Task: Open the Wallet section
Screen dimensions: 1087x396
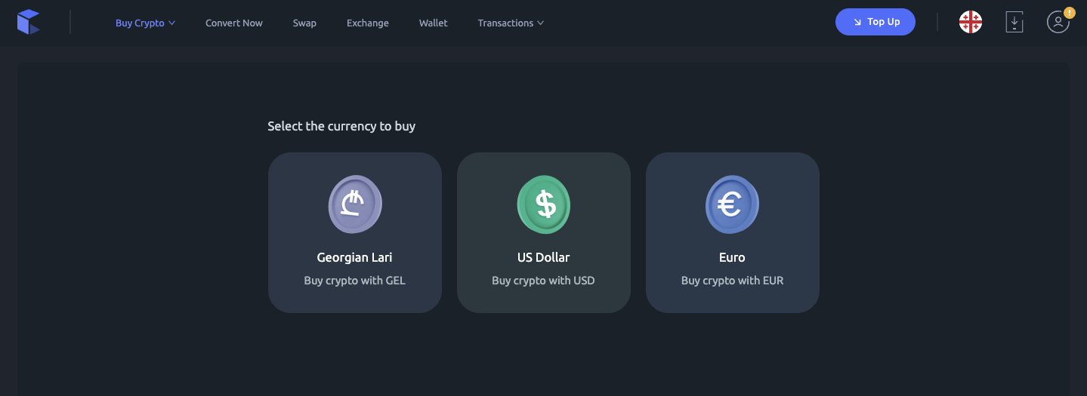Action: (434, 23)
